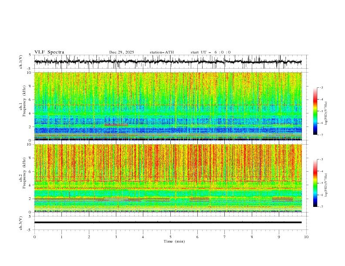Click the "station=ATH" header label
This screenshot has height=266, width=345.
(162, 52)
